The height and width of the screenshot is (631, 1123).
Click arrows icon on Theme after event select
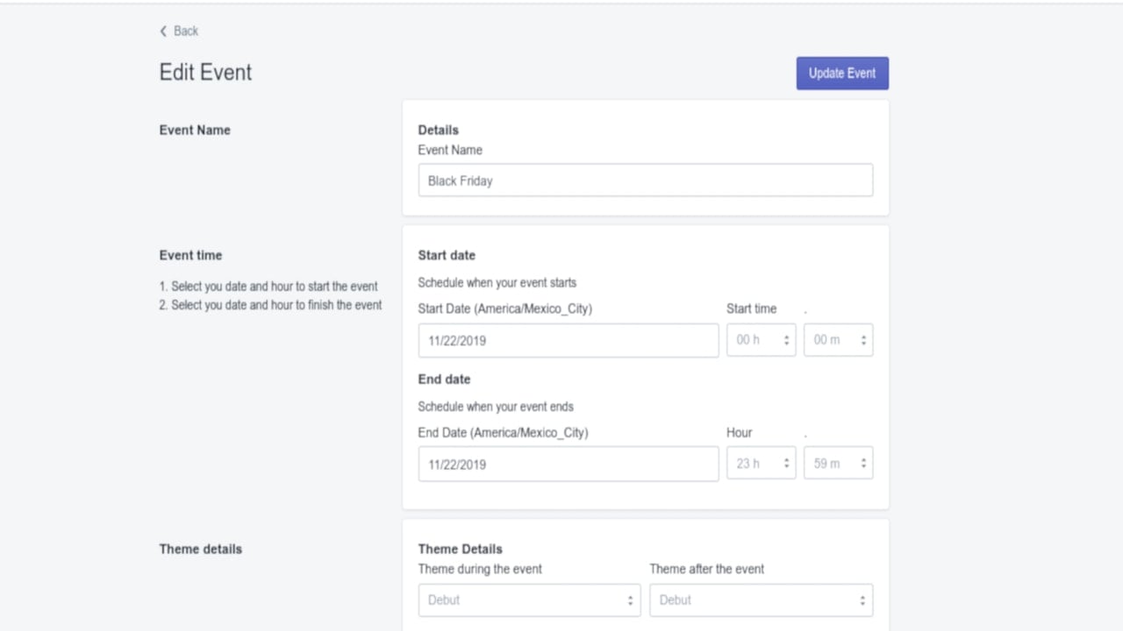[x=862, y=600]
